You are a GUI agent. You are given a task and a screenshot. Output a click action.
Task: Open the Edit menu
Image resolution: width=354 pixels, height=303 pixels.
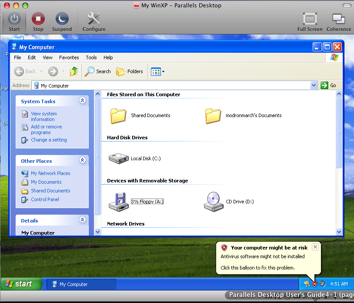tap(32, 57)
